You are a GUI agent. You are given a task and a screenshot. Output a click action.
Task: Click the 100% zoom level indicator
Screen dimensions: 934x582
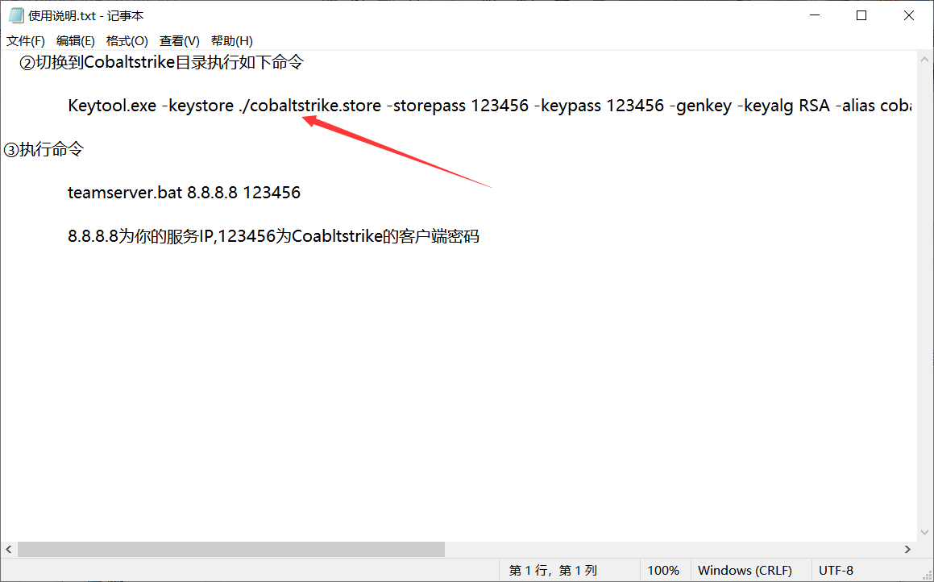(x=663, y=570)
